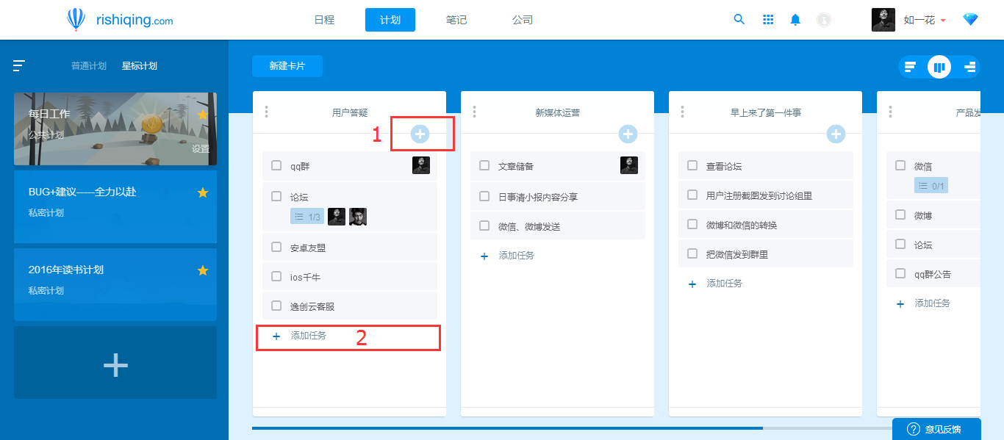Image resolution: width=1004 pixels, height=440 pixels.
Task: Mark the 文章储备 task as complete
Action: click(485, 166)
